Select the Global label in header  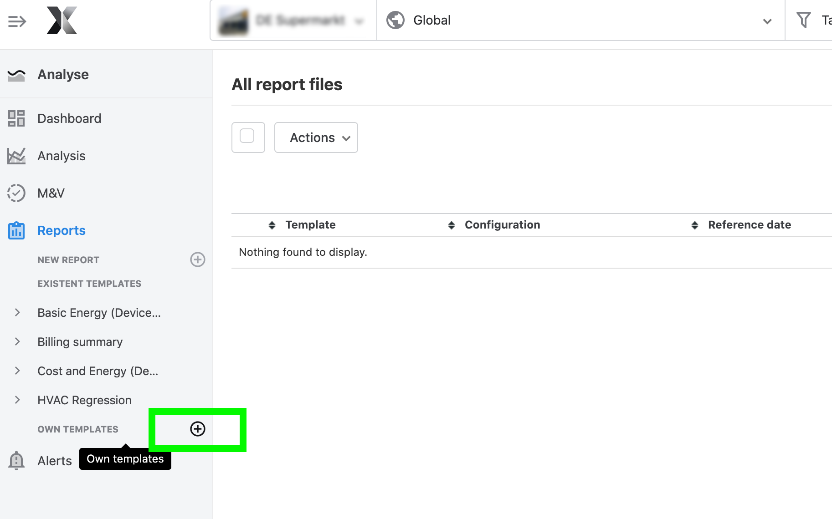pos(432,20)
